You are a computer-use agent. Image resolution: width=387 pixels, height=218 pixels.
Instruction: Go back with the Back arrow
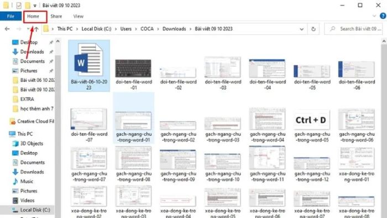point(7,29)
